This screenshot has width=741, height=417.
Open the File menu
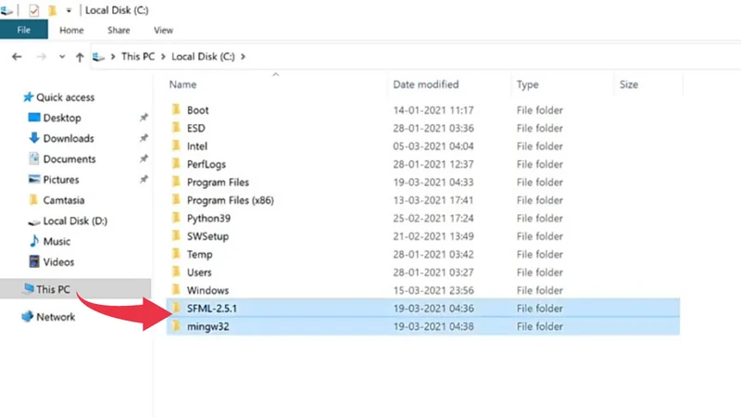23,30
